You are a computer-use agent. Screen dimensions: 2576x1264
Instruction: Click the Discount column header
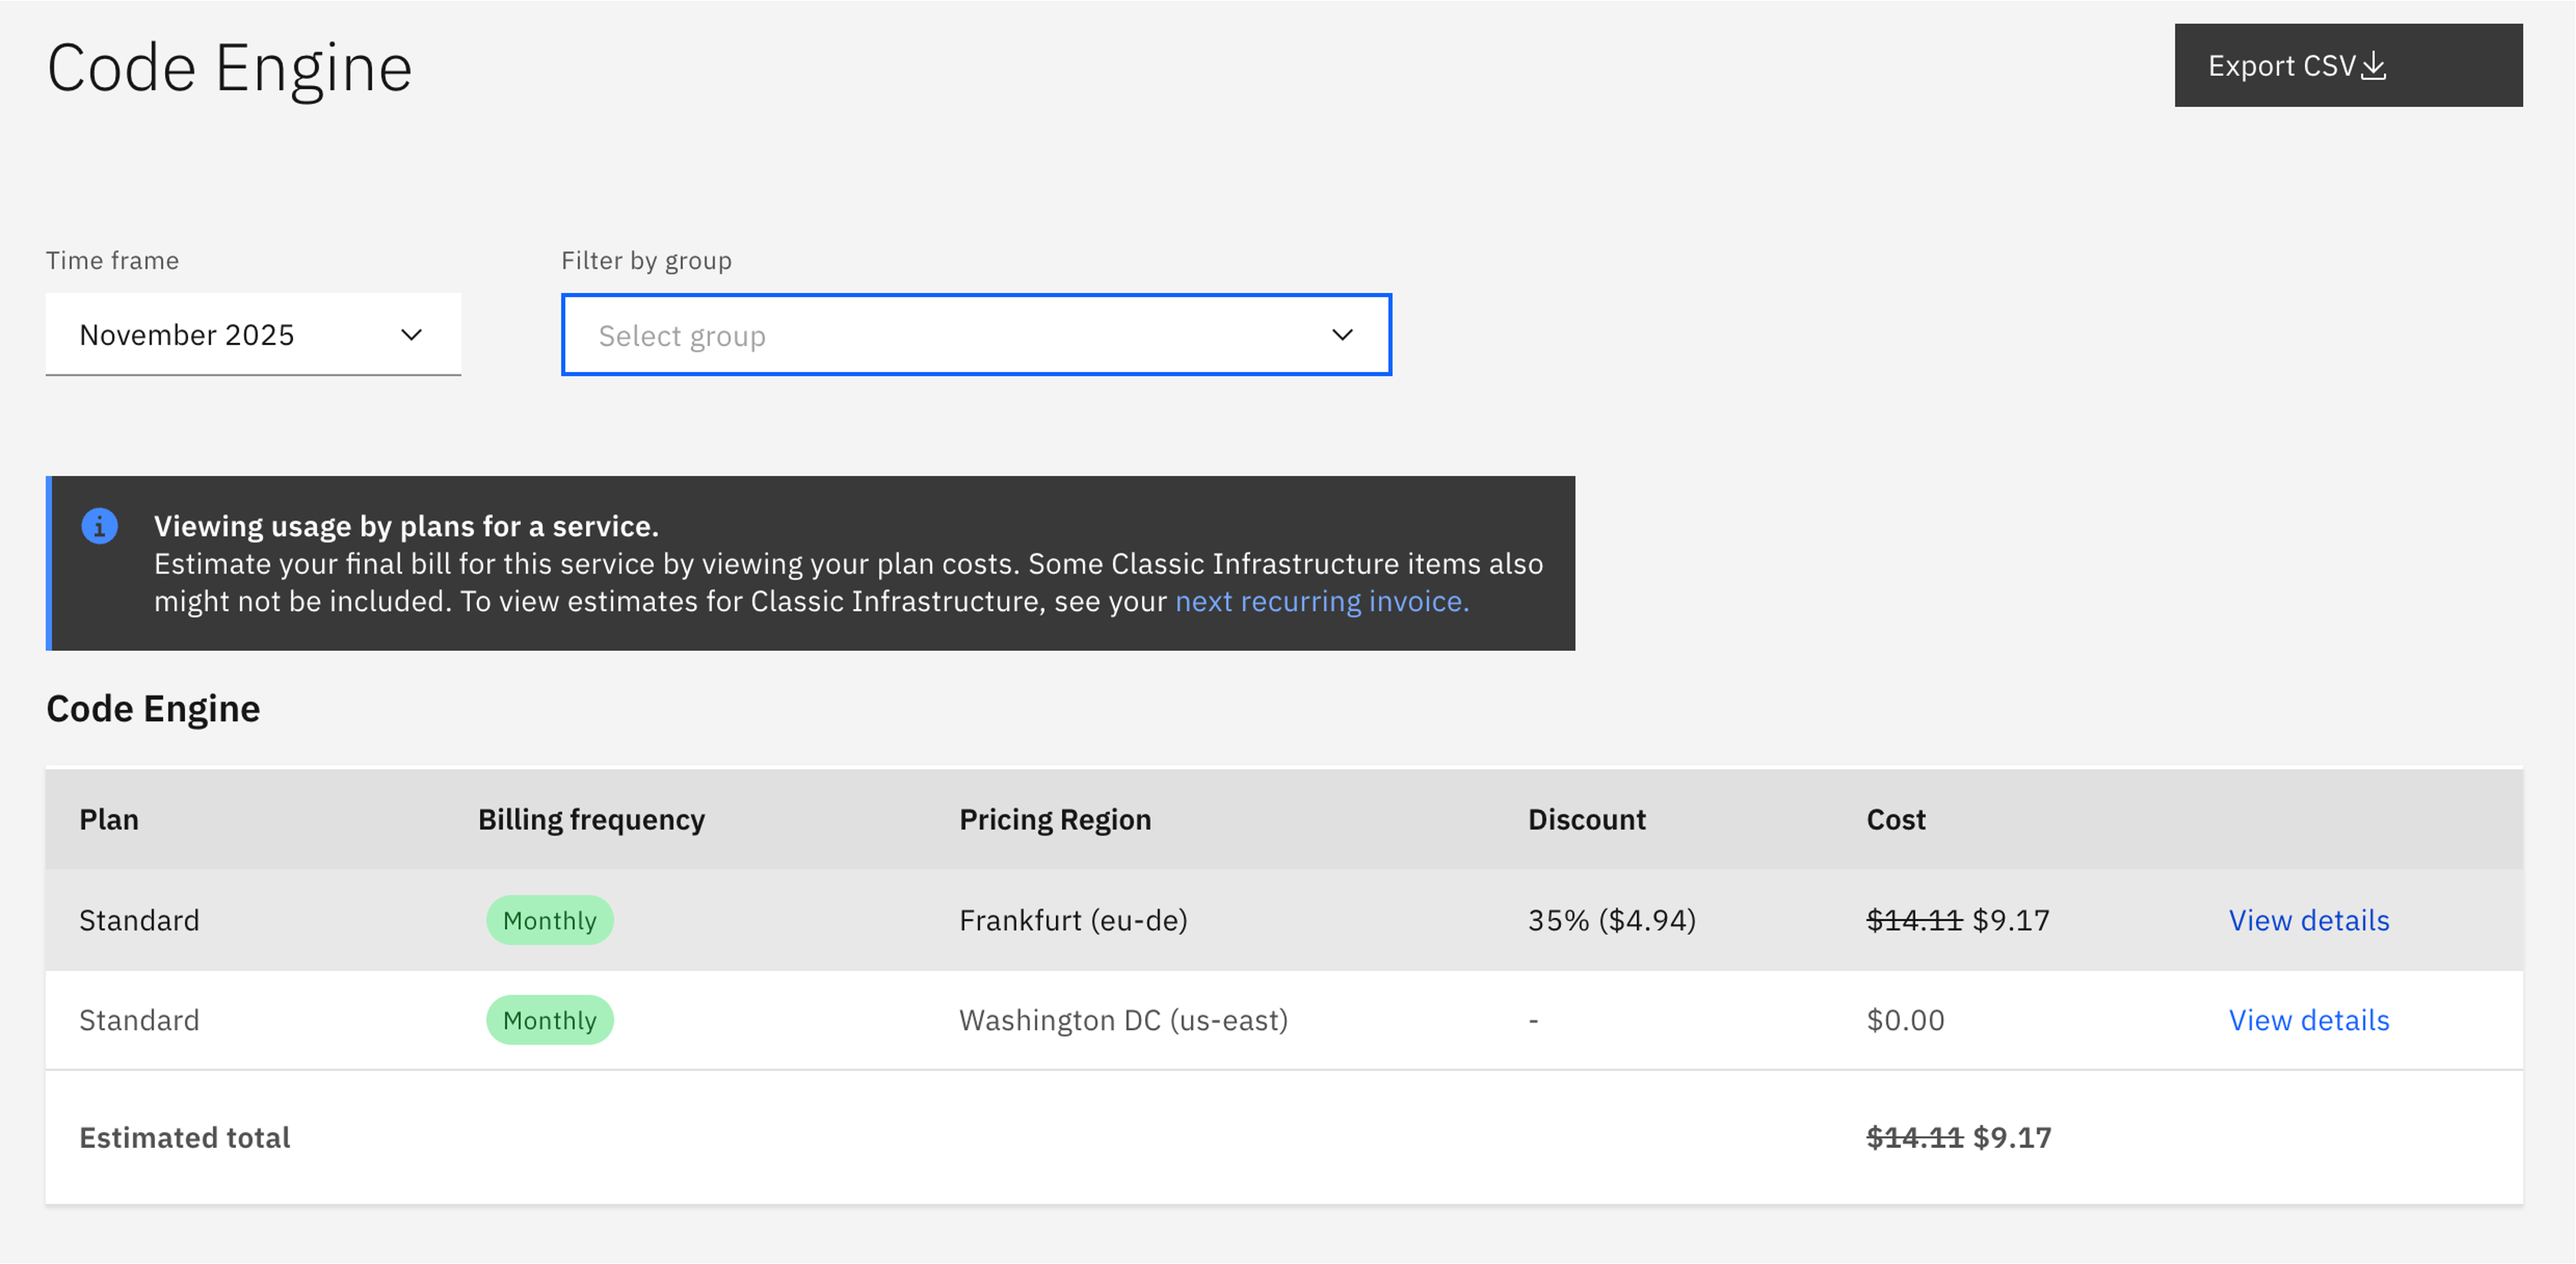click(x=1586, y=819)
